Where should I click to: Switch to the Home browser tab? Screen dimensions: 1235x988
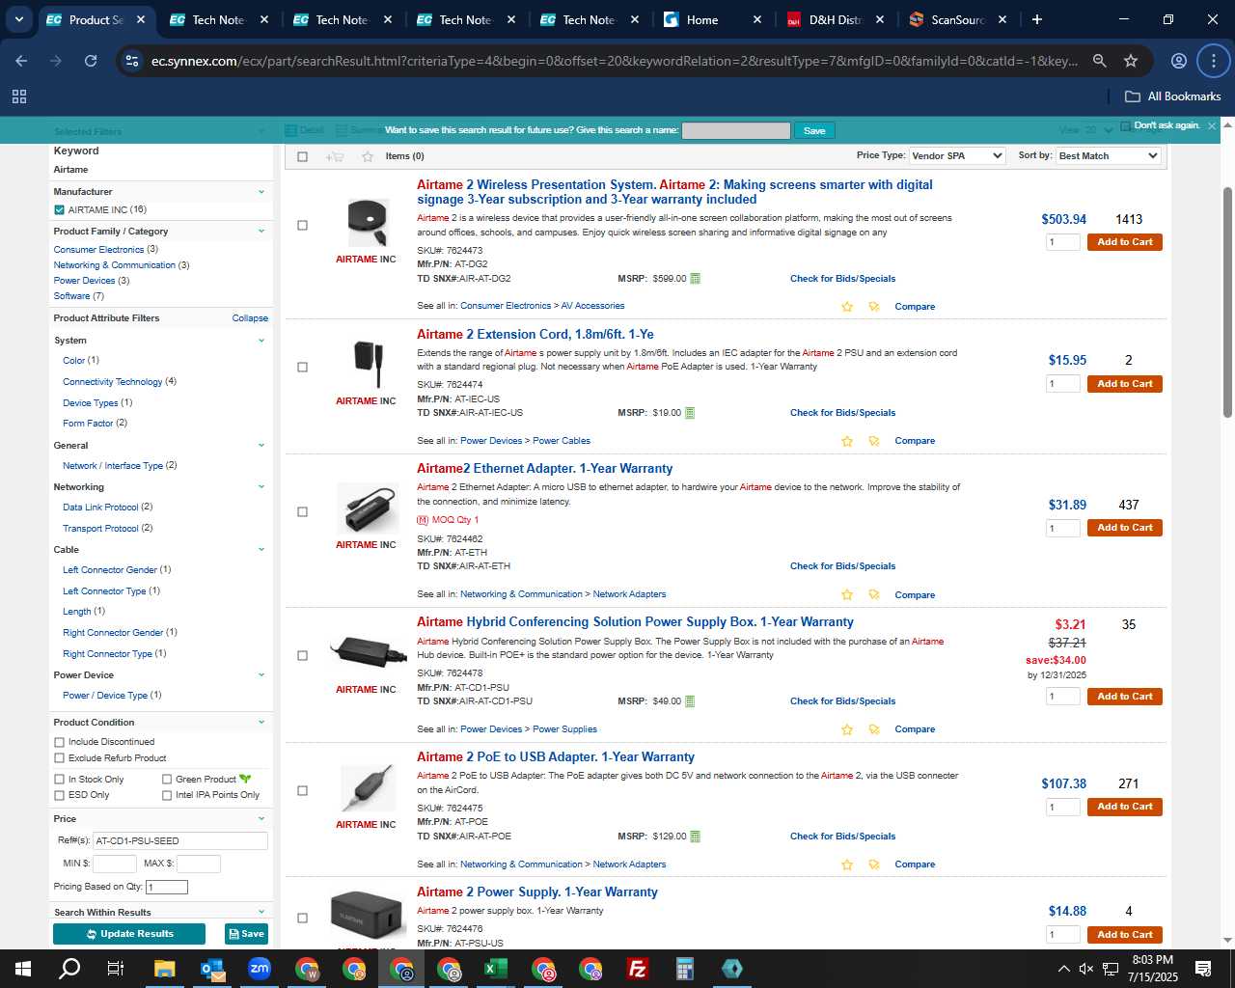click(713, 19)
